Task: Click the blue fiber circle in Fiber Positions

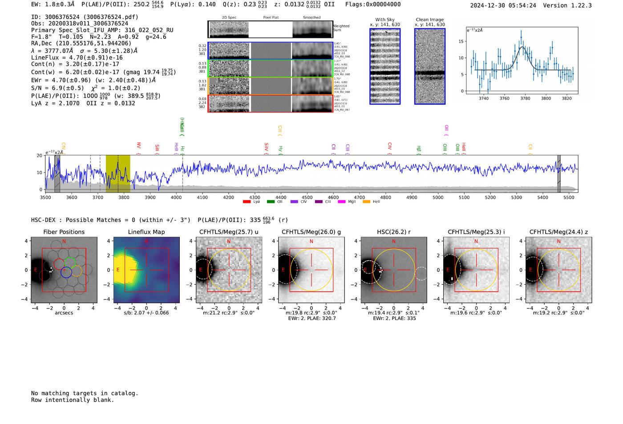Action: point(66,273)
